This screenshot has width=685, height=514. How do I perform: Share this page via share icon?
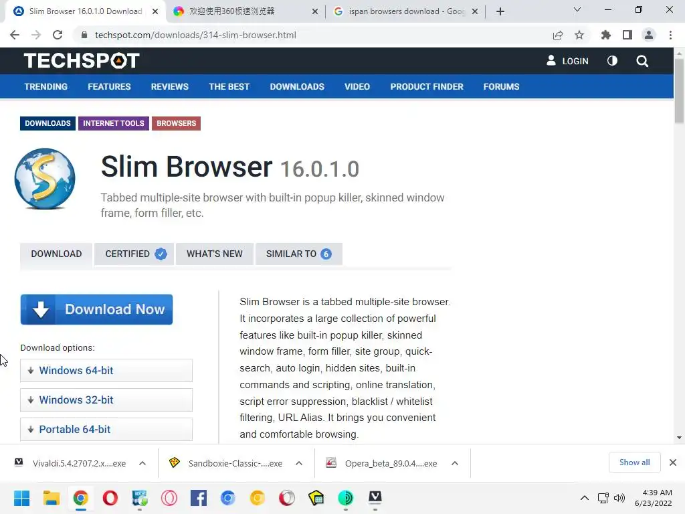pyautogui.click(x=557, y=35)
